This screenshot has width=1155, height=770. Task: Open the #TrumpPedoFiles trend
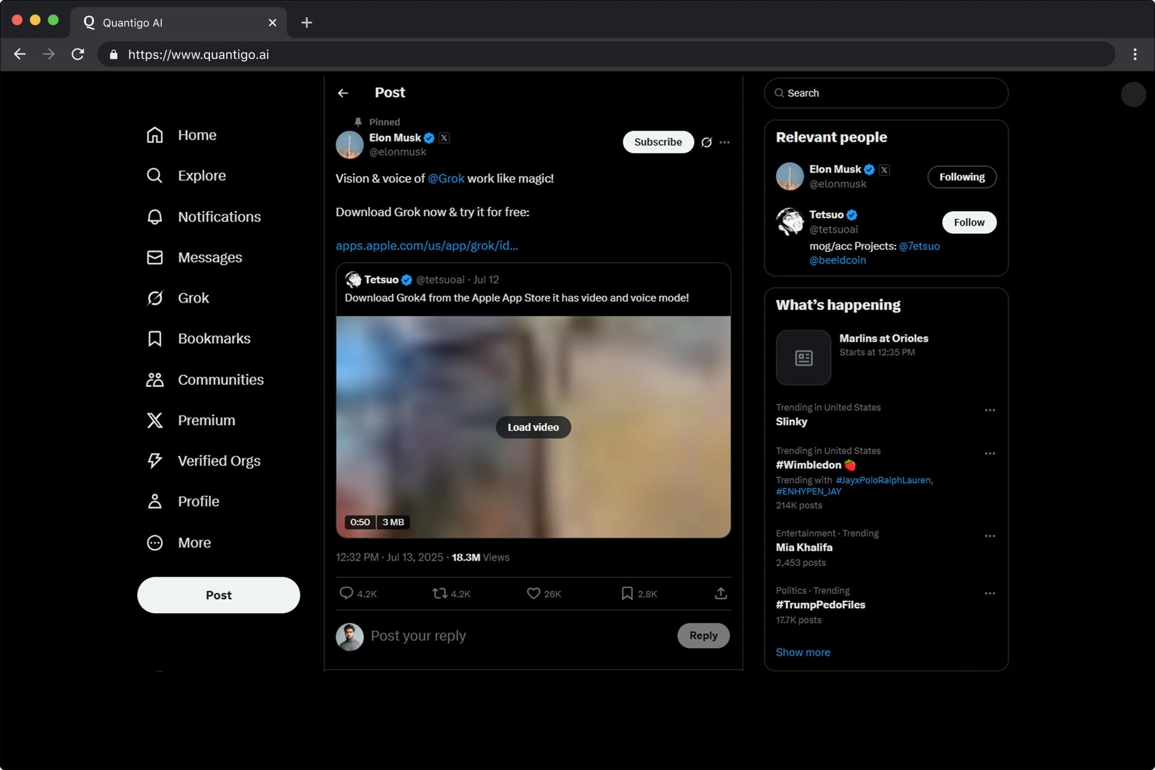click(x=821, y=605)
